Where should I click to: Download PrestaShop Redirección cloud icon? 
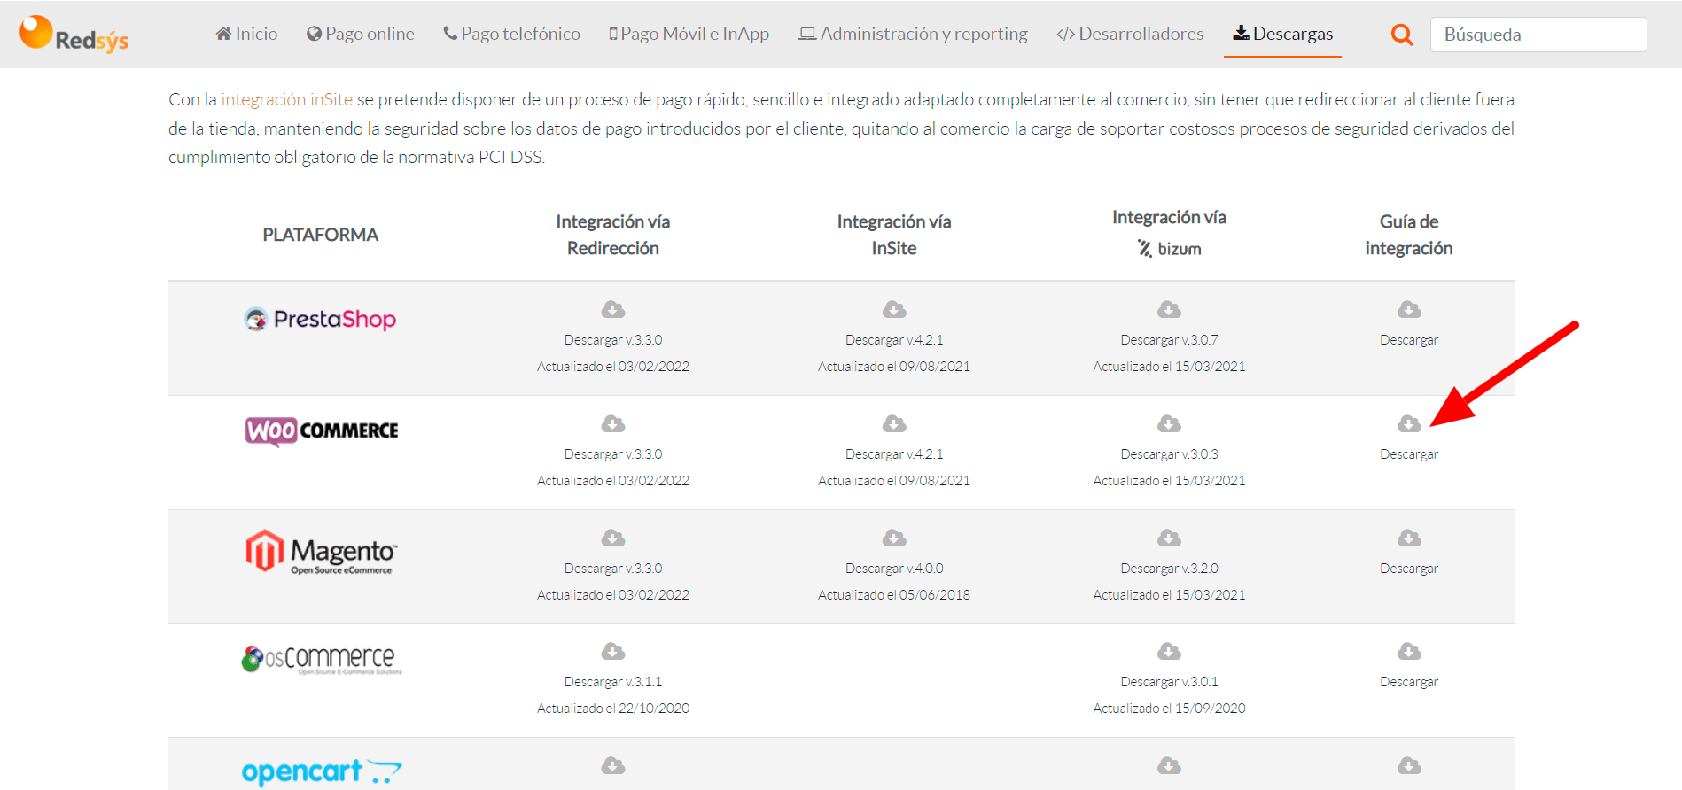point(613,309)
